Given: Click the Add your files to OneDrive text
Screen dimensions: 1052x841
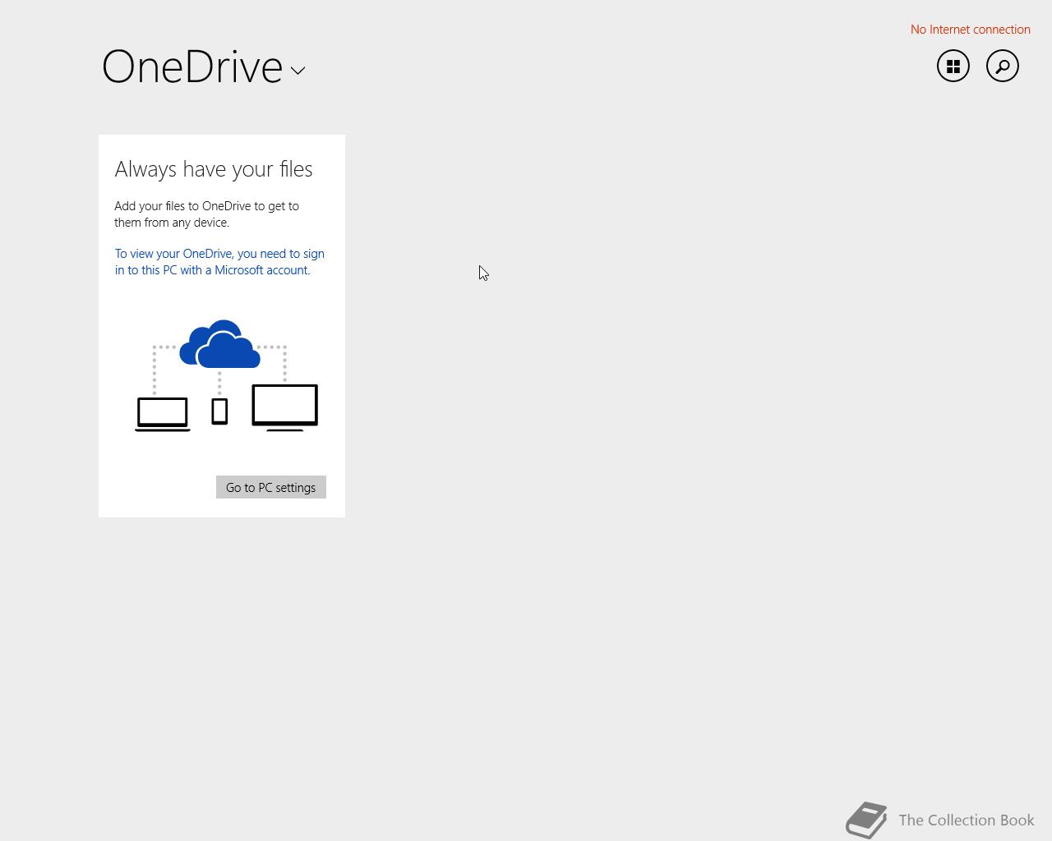Looking at the screenshot, I should coord(206,214).
